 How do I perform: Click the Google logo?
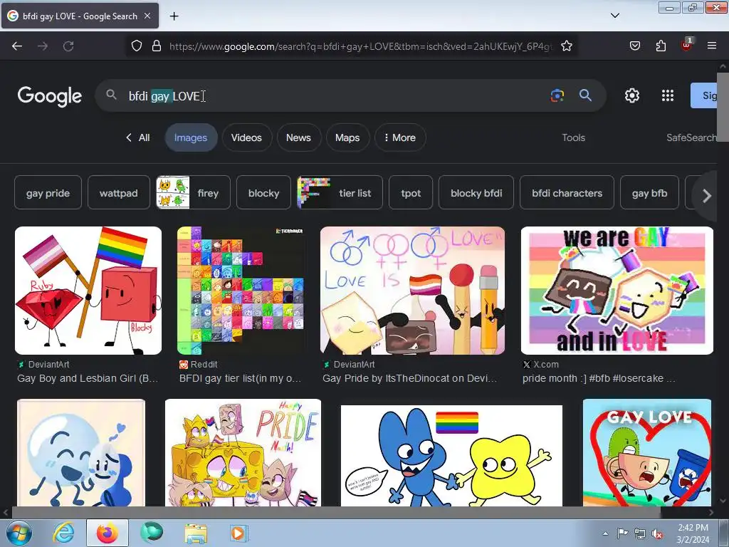click(50, 96)
